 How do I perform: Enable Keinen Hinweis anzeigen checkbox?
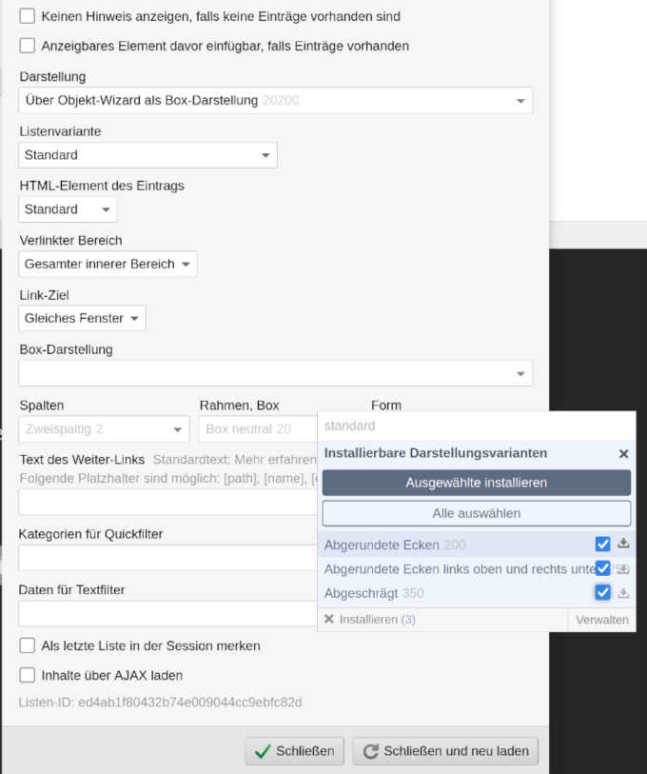pyautogui.click(x=26, y=16)
